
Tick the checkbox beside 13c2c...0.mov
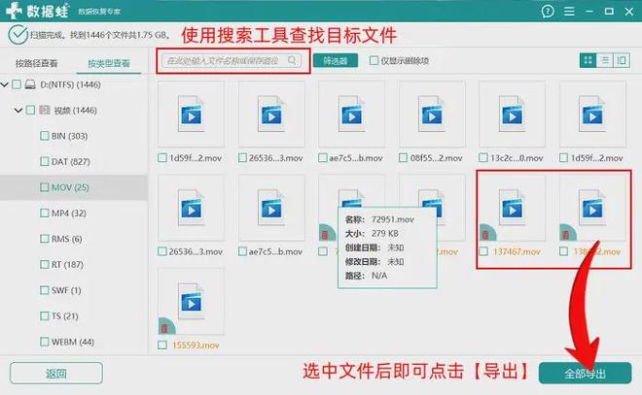(483, 157)
